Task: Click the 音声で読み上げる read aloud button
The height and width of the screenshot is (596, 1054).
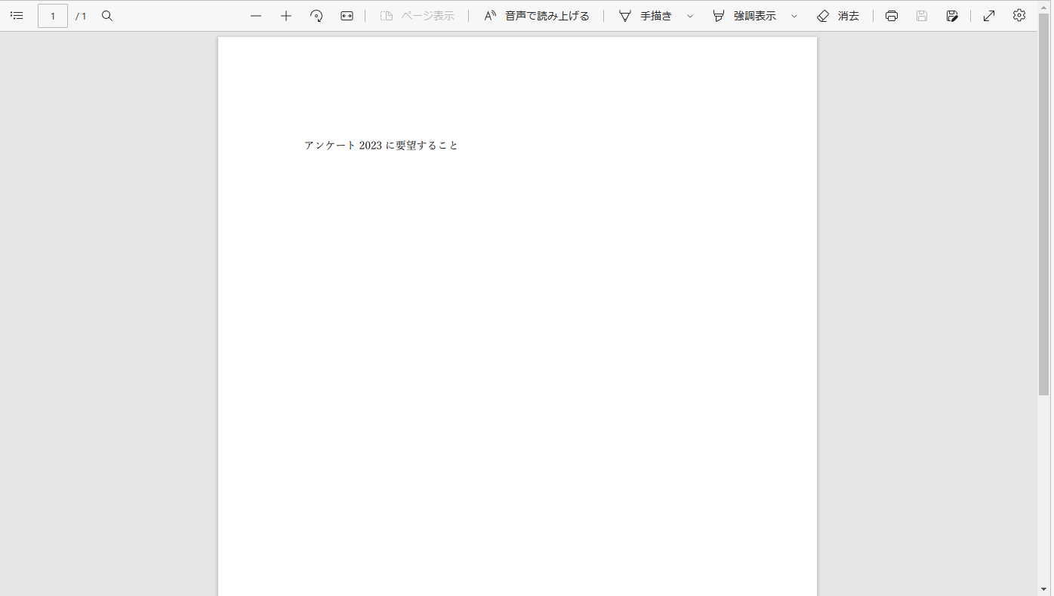Action: (537, 16)
